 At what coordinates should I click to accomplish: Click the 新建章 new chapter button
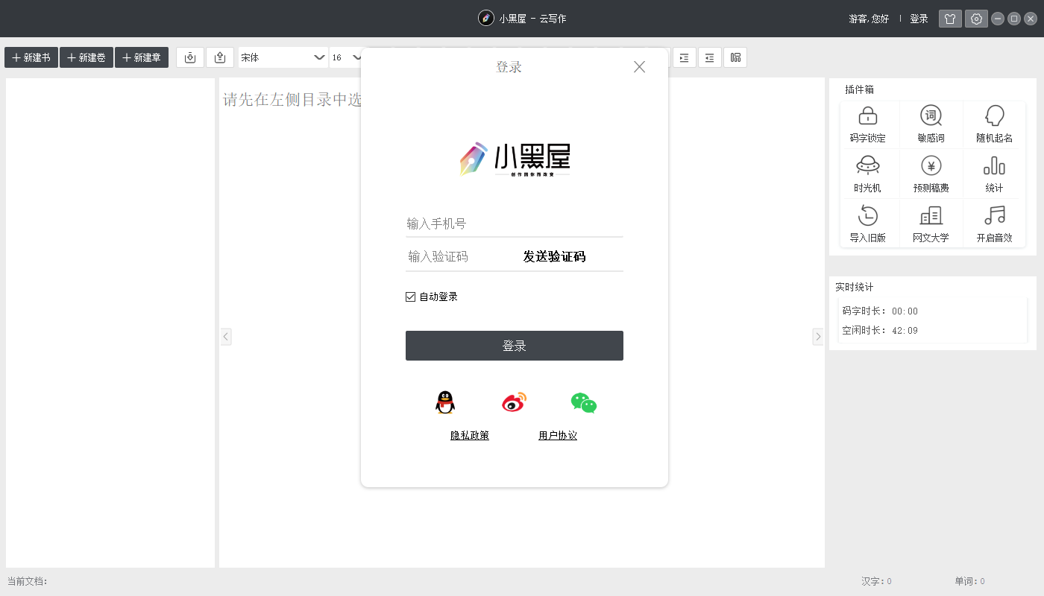[142, 57]
